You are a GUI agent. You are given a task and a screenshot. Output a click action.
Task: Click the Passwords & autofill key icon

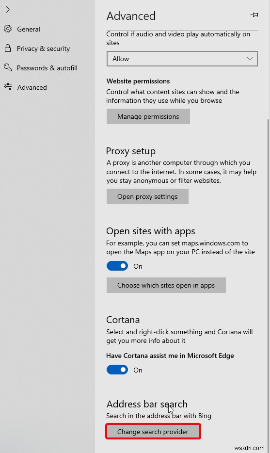tap(8, 67)
